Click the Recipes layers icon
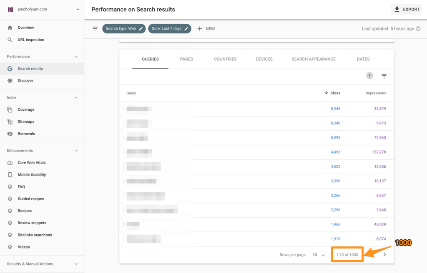427x273 pixels. coord(10,211)
